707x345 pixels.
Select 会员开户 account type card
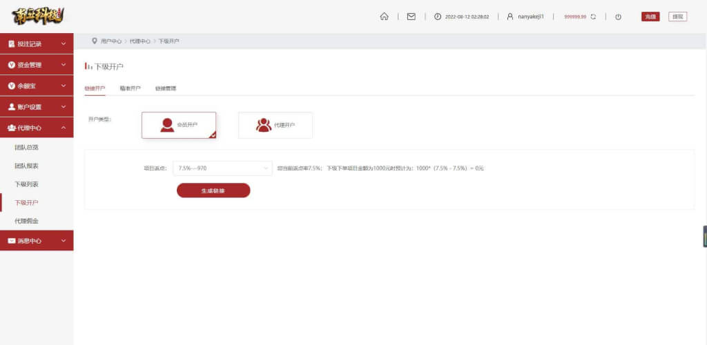[x=179, y=125]
